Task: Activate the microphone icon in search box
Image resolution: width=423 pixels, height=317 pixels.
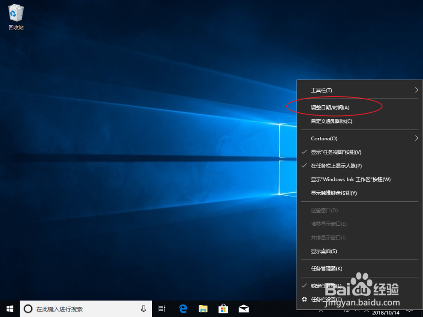Action: 143,309
